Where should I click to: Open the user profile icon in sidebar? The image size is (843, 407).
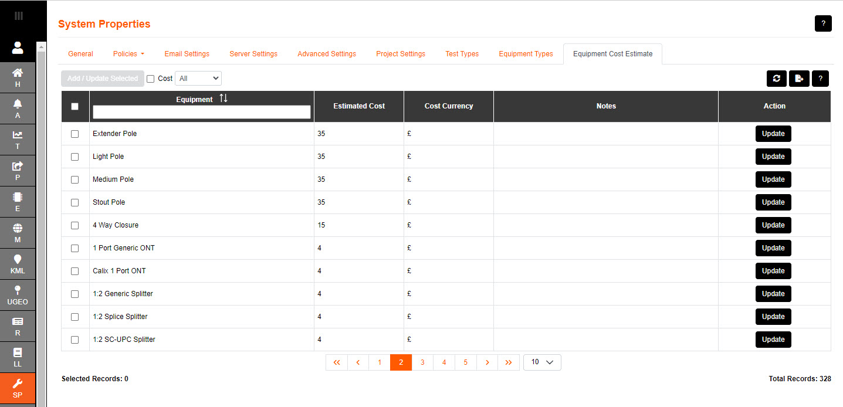point(18,47)
